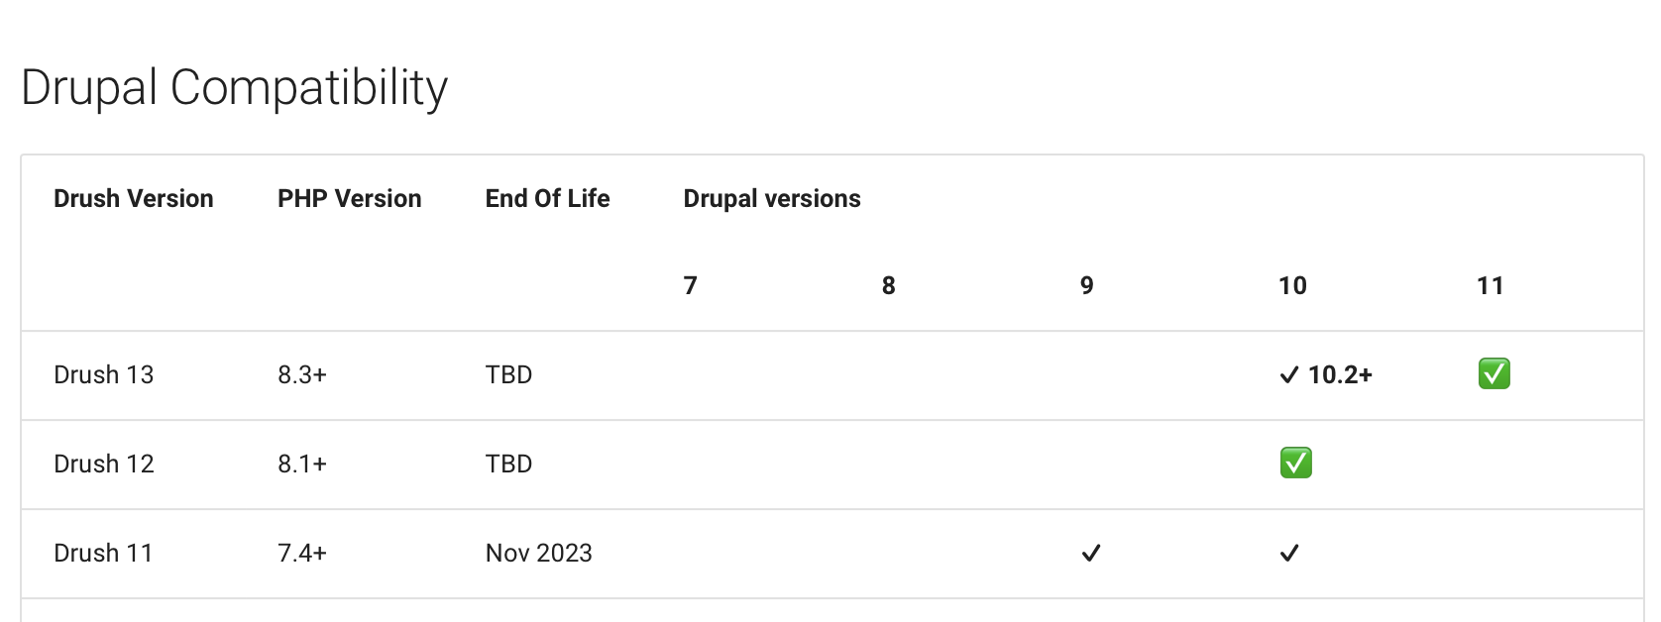Click the Drupal 8 sub-column header
The width and height of the screenshot is (1661, 622).
(889, 285)
